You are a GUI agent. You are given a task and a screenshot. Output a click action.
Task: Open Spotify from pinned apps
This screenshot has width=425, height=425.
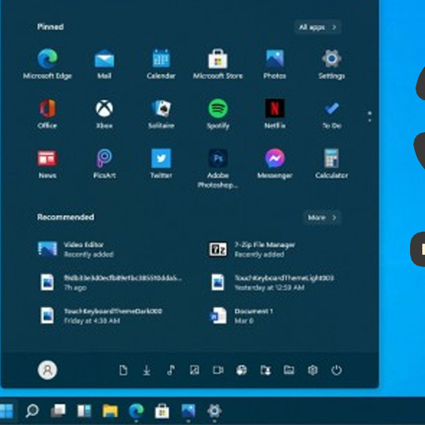pos(218,114)
